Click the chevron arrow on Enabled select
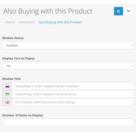This screenshot has width=136, height=136. point(132,45)
